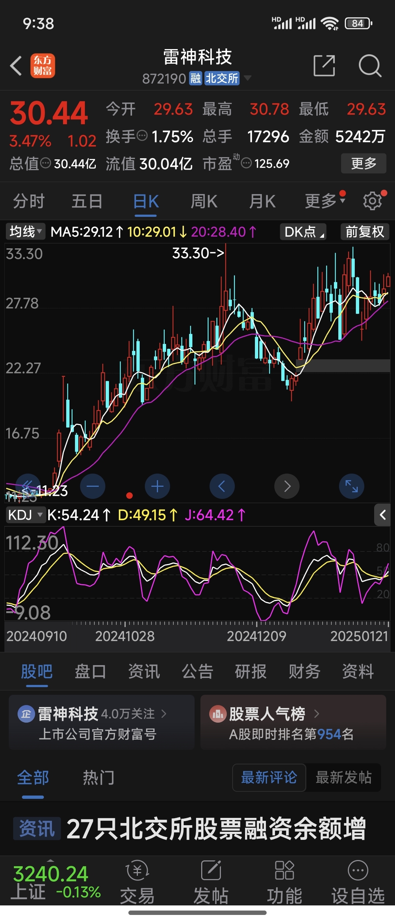395x923 pixels.
Task: Select 日K chart tab
Action: (146, 201)
